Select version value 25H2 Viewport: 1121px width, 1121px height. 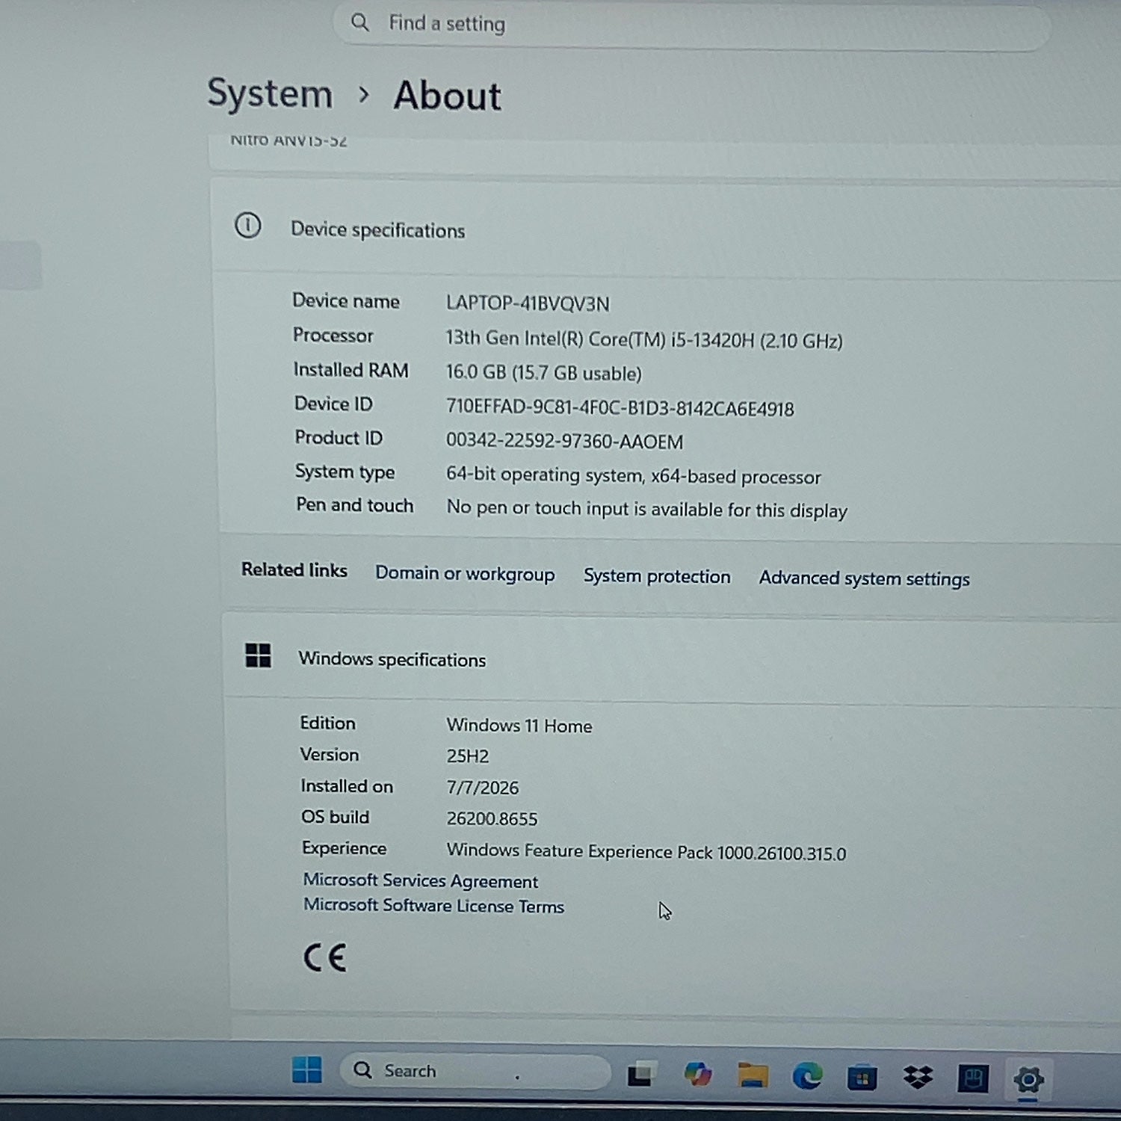tap(468, 756)
